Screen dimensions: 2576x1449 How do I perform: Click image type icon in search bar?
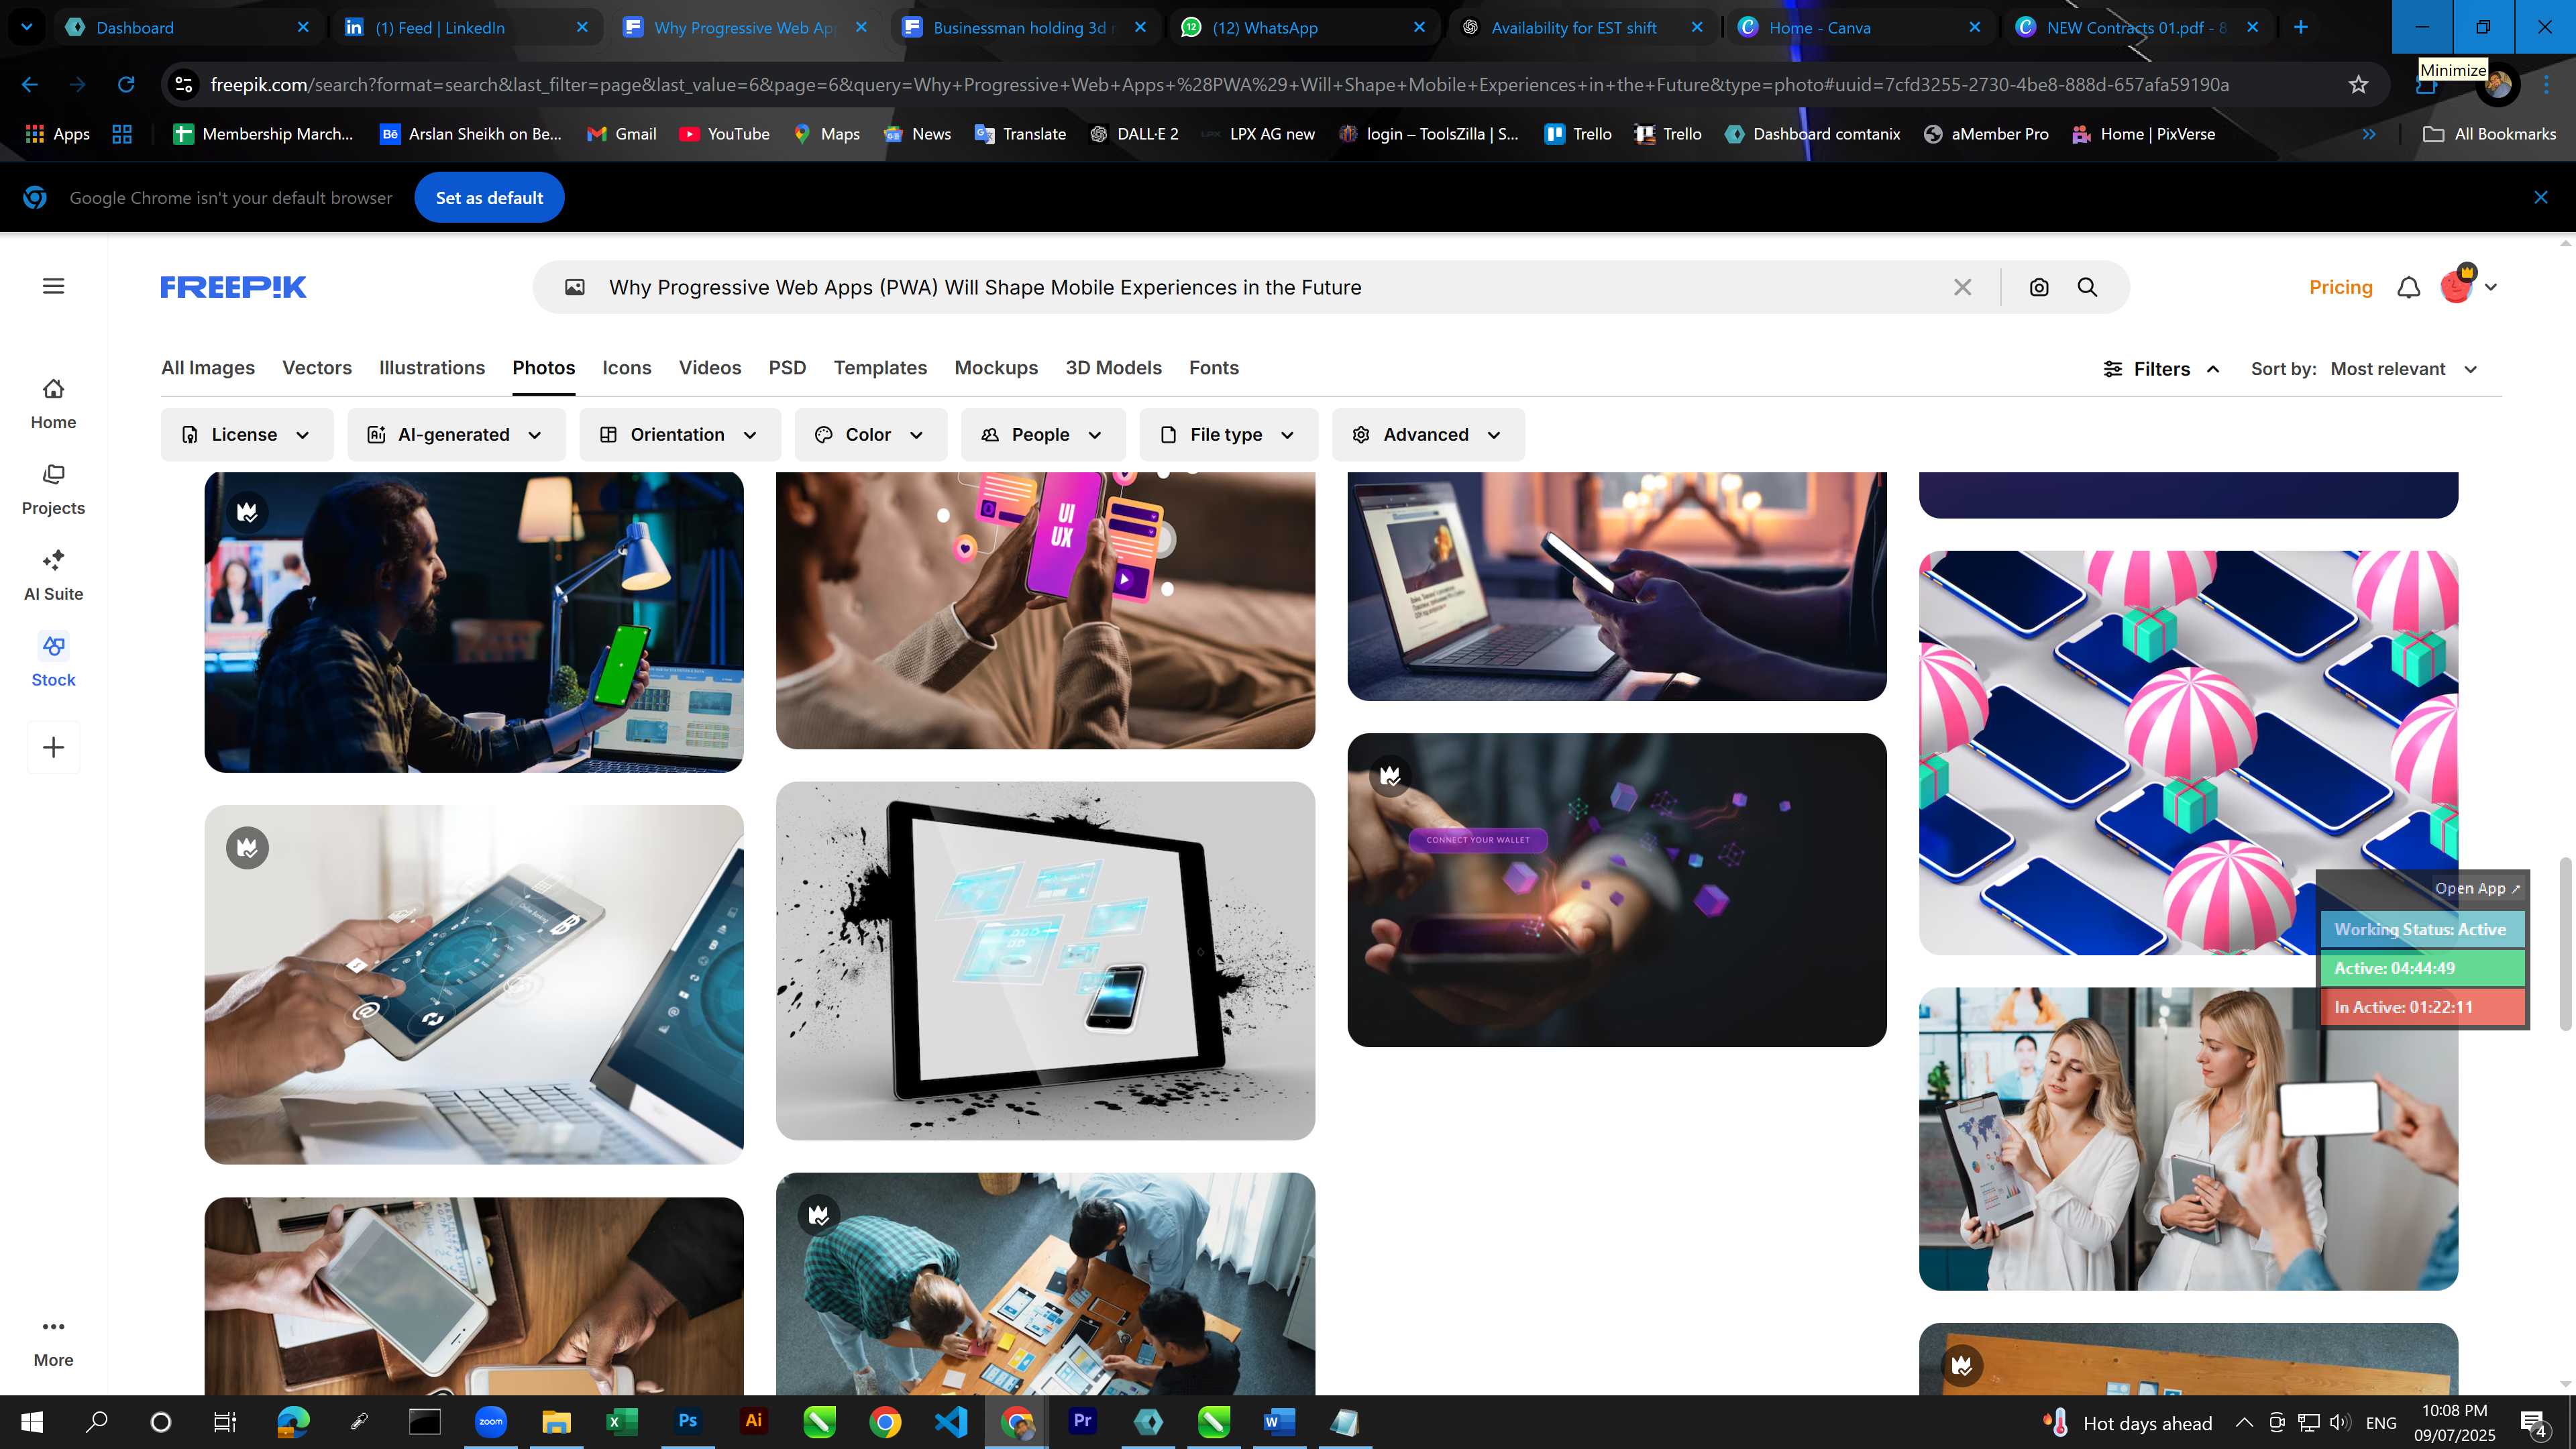tap(575, 287)
